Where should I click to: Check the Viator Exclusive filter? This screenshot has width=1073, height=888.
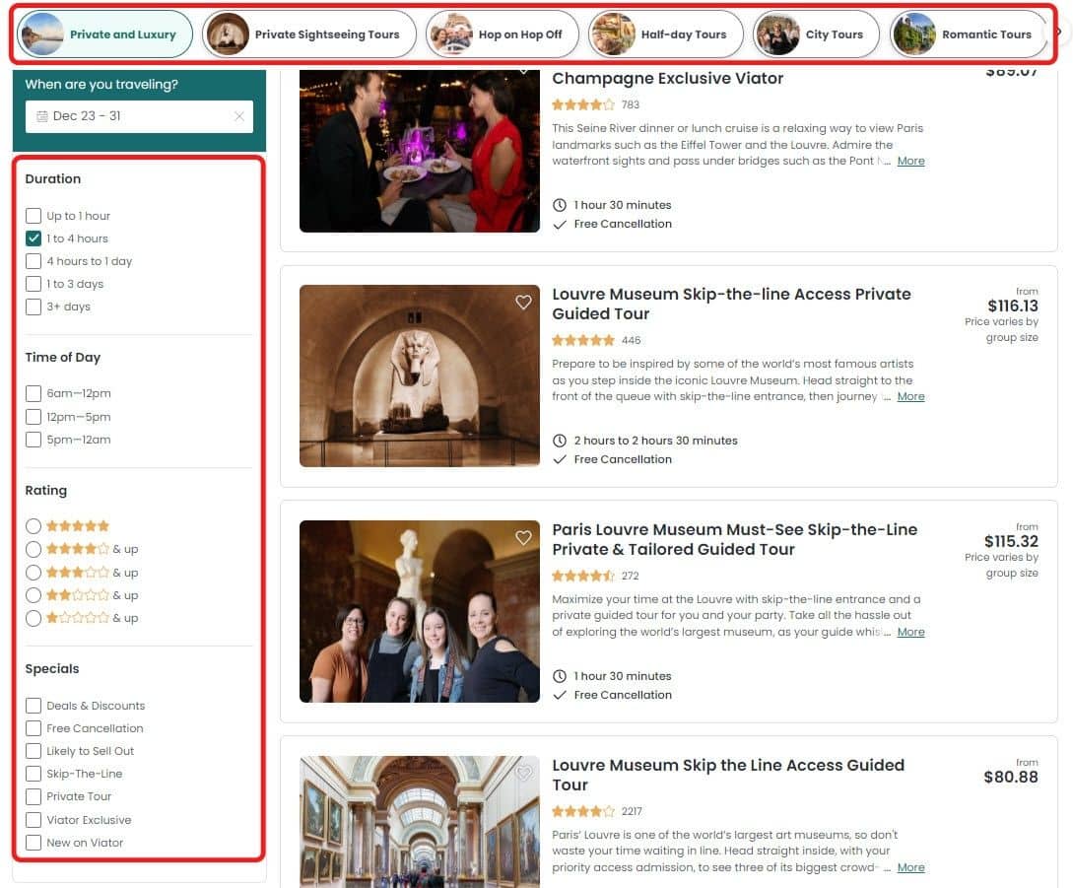[x=33, y=820]
